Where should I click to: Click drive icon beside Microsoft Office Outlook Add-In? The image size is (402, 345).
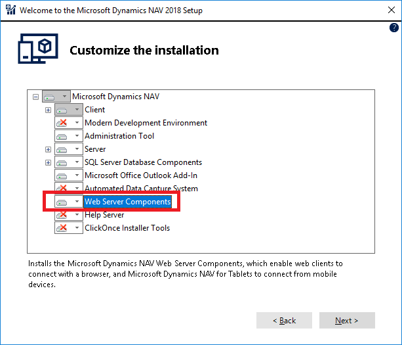(62, 176)
